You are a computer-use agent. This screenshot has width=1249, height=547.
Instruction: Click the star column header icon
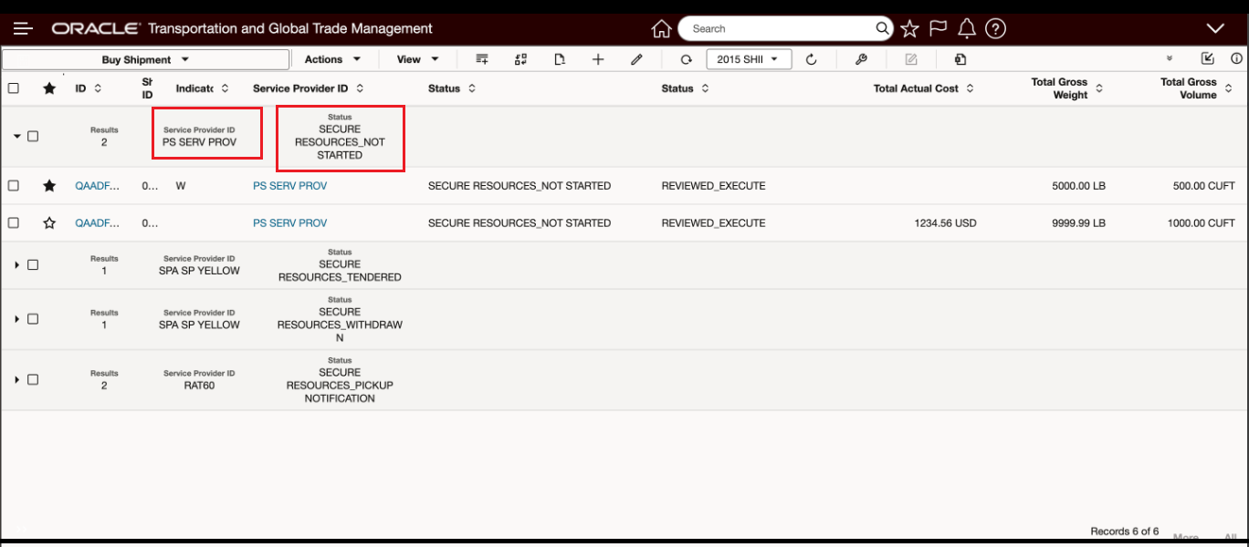coord(49,88)
